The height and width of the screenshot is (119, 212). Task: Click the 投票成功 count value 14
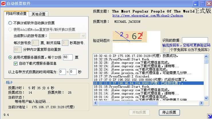pos(30,93)
